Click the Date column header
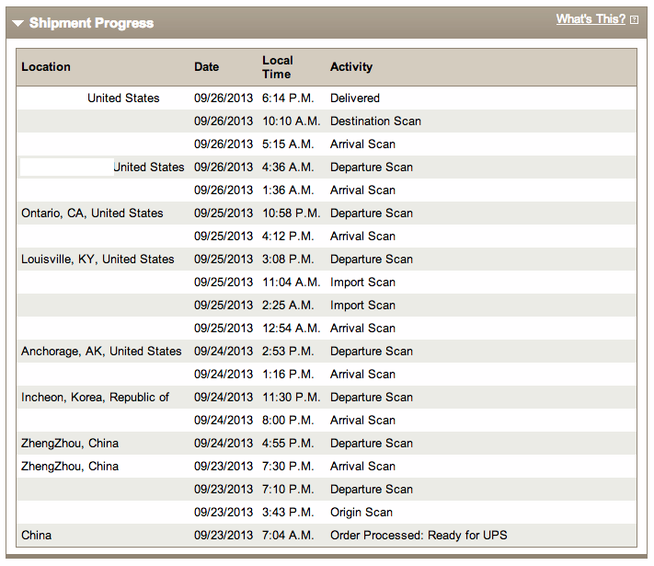The width and height of the screenshot is (654, 566). pos(206,67)
